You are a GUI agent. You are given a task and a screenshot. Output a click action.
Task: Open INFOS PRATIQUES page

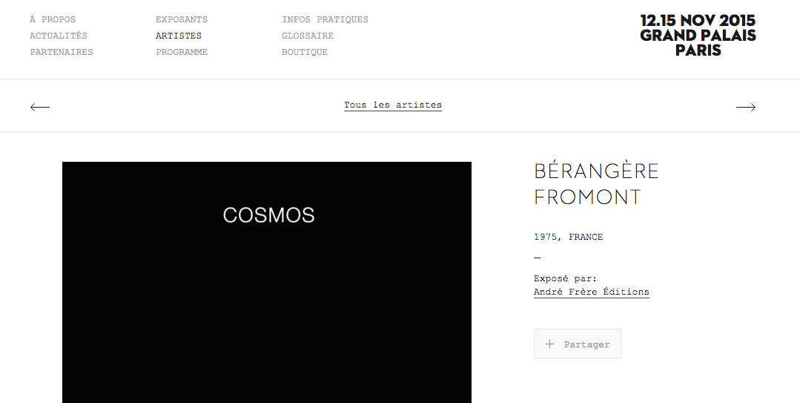tap(325, 19)
